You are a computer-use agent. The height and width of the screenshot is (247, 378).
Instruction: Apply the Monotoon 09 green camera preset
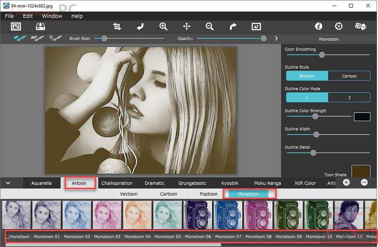(289, 215)
